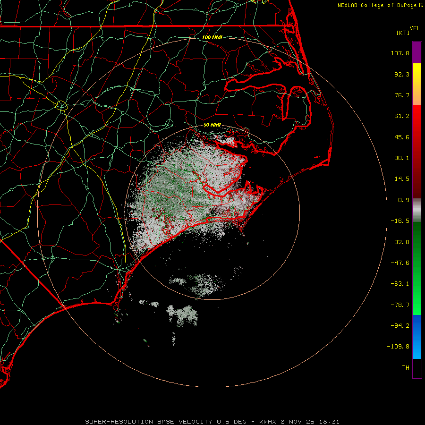Click the blue segment of the color bar
The height and width of the screenshot is (425, 425).
pyautogui.click(x=417, y=337)
